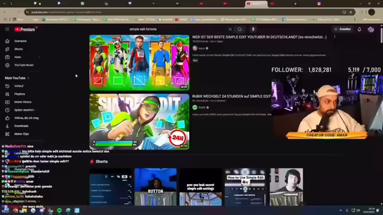Click the Abos subscriptions icon
The height and width of the screenshot is (215, 383).
(7, 57)
